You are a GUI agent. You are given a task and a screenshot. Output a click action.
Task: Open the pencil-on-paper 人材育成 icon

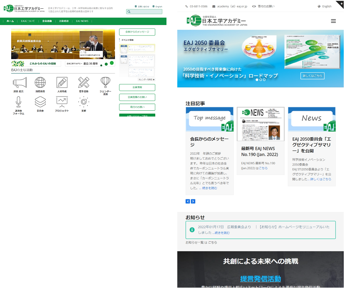(62, 82)
